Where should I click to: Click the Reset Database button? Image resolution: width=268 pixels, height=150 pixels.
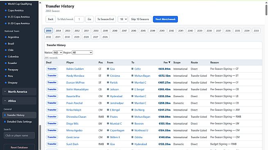point(19,147)
